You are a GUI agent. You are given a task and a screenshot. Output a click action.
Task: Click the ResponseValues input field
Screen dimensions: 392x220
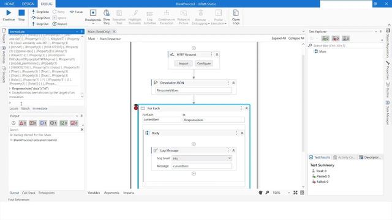click(x=194, y=90)
